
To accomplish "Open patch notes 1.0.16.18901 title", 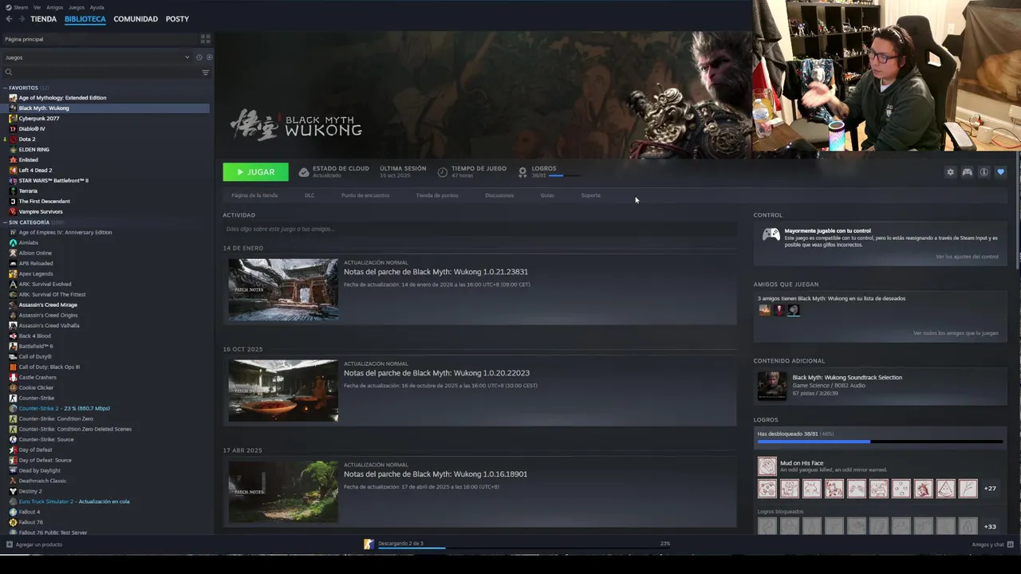I will click(x=436, y=474).
